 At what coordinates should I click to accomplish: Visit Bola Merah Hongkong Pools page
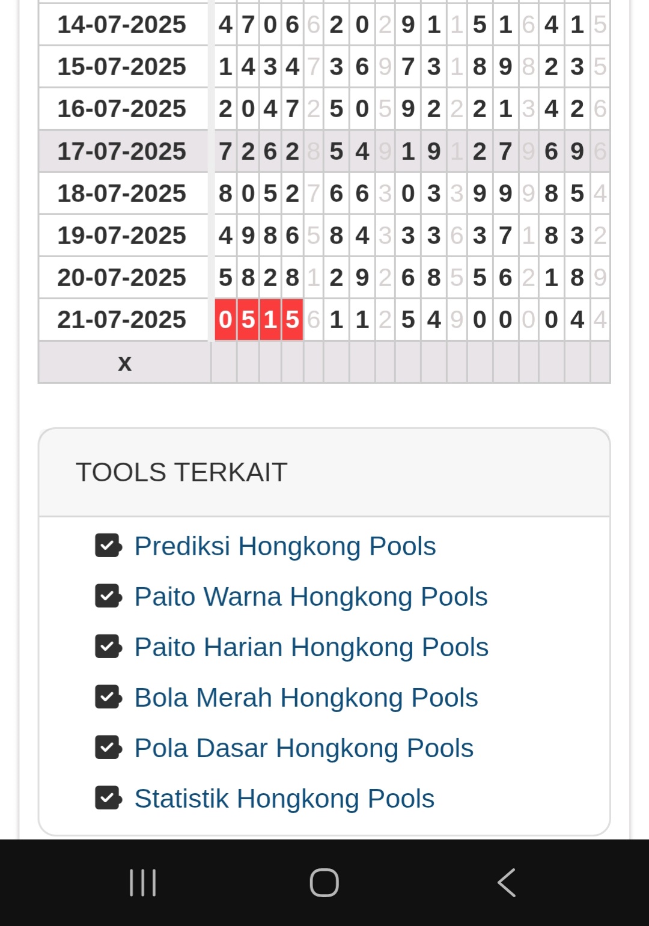pos(306,698)
